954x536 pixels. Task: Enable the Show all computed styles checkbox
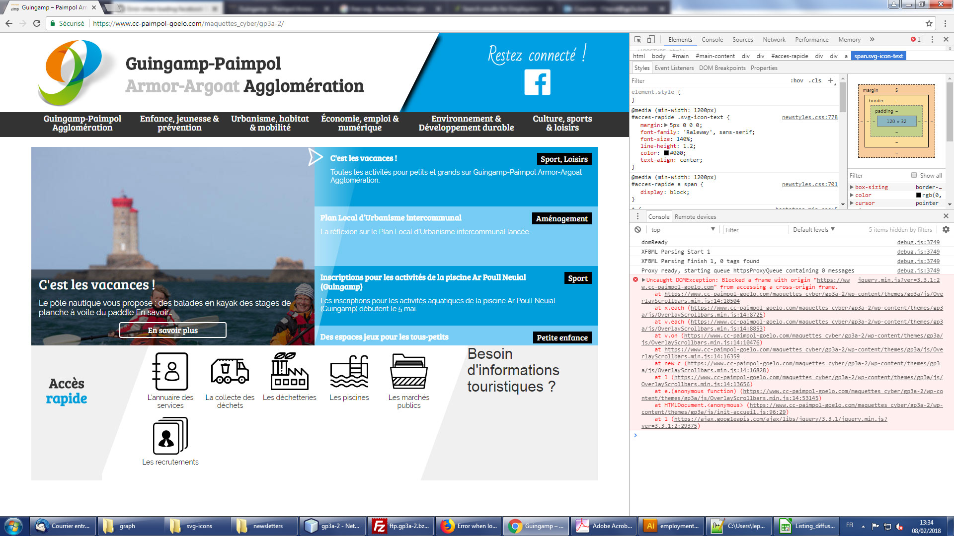914,175
